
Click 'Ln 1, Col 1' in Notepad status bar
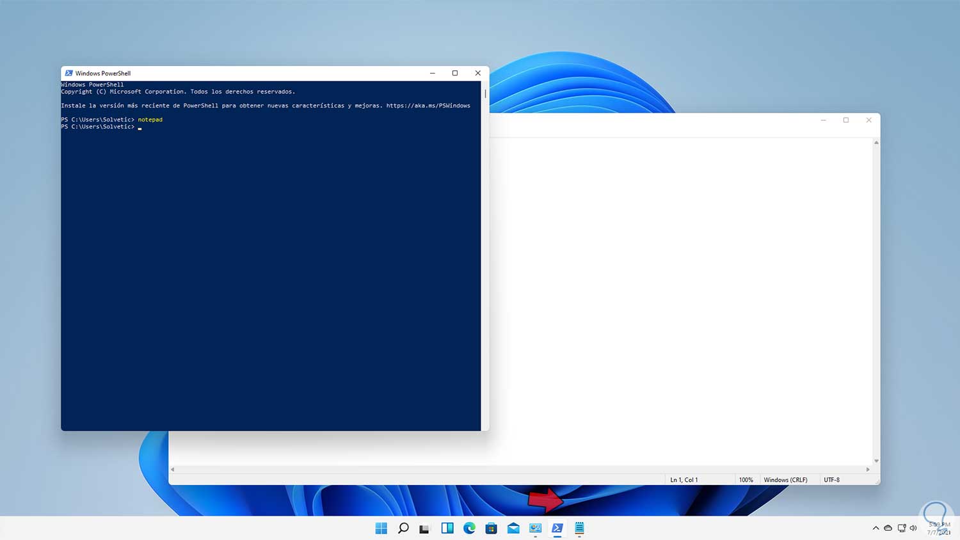684,480
